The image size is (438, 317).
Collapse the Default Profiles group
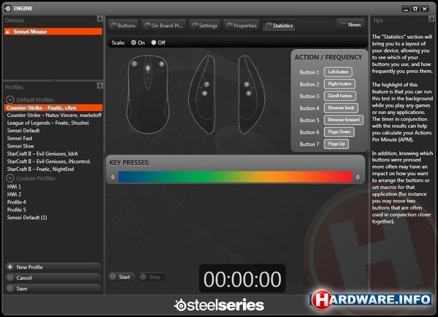(x=10, y=100)
